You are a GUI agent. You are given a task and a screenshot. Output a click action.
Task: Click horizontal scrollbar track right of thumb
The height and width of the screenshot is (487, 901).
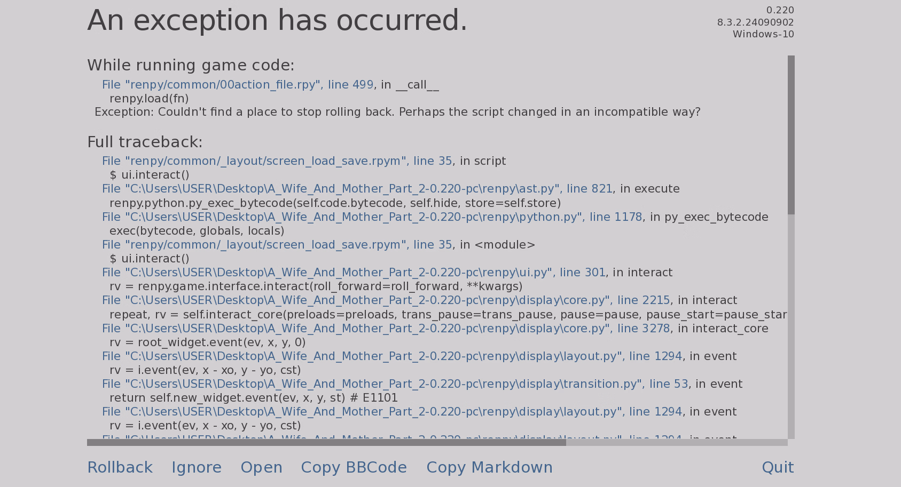coord(676,442)
